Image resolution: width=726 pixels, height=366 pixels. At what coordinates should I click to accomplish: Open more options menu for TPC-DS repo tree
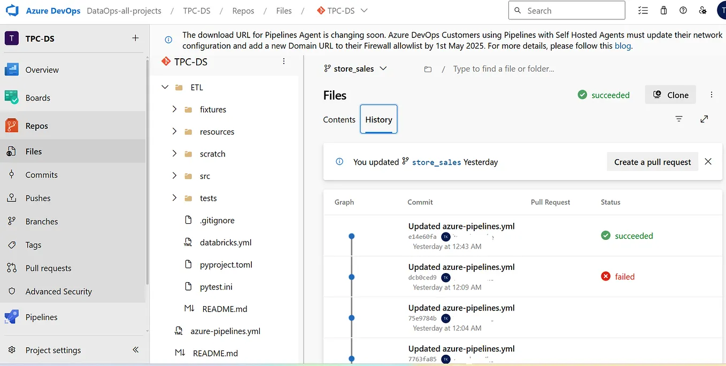click(x=283, y=61)
